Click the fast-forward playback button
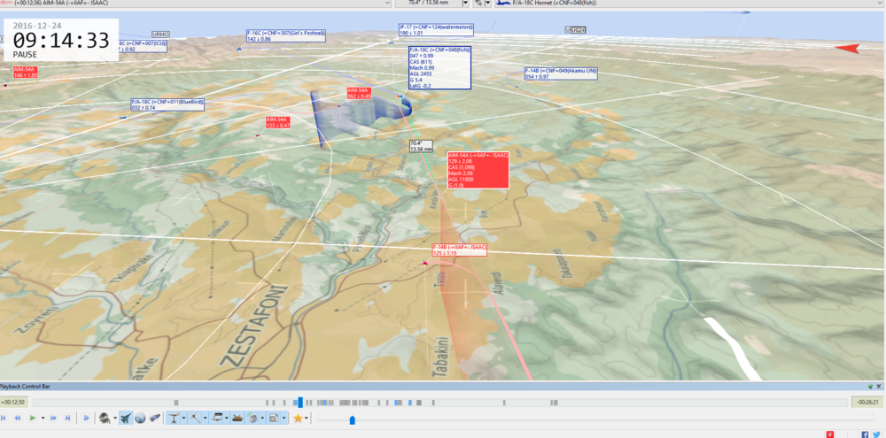The image size is (886, 438). point(54,418)
